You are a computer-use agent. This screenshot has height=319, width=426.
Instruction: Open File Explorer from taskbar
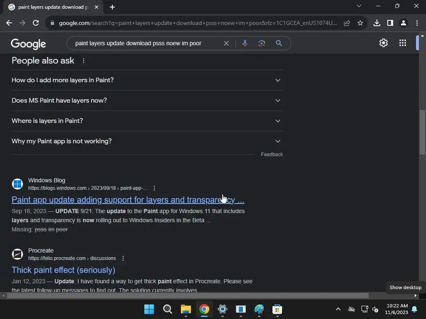[186, 309]
